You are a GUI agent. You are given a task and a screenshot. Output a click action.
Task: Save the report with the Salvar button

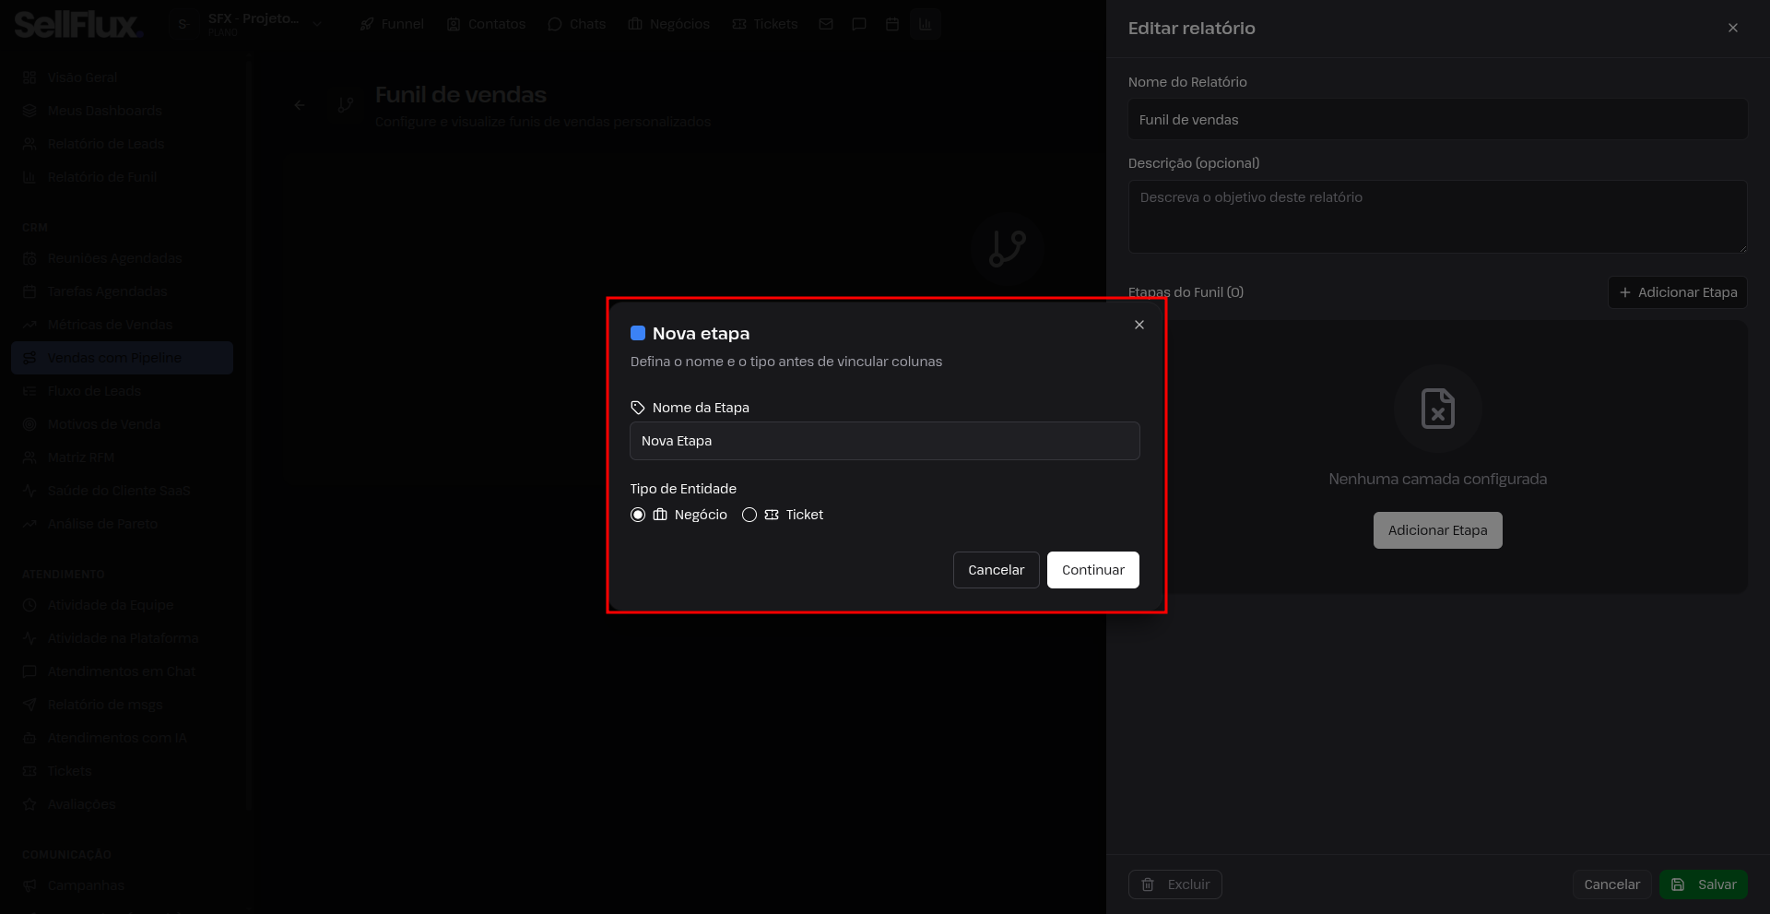[1704, 884]
